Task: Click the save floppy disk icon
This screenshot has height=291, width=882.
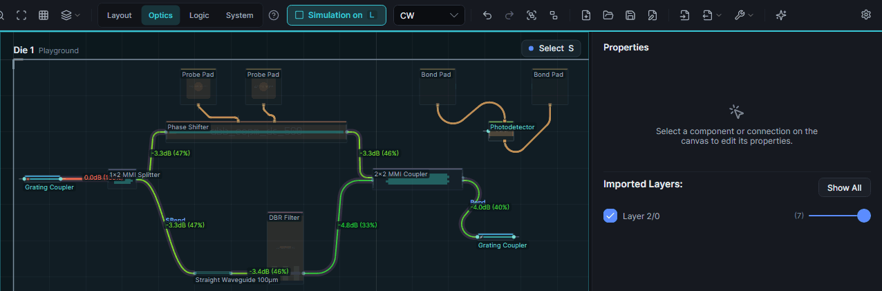Action: point(630,15)
